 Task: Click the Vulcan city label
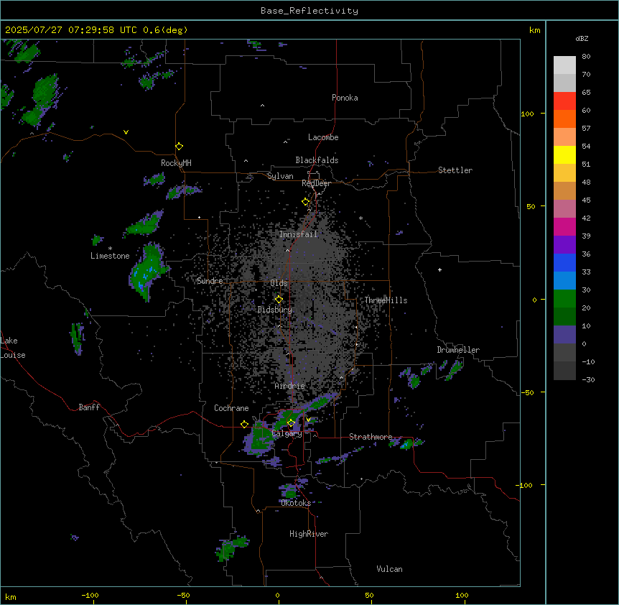(389, 569)
